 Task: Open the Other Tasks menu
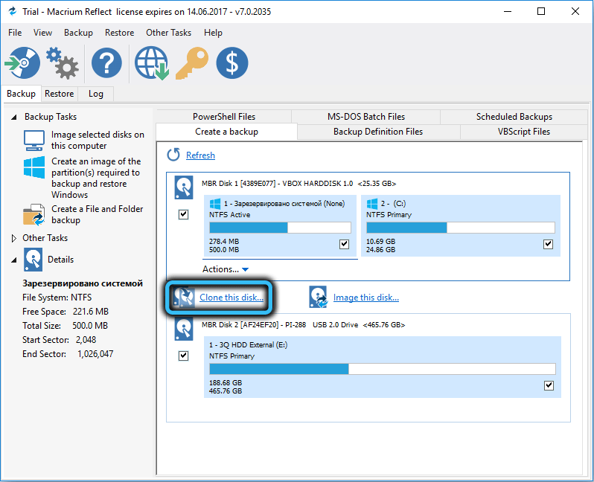point(168,33)
